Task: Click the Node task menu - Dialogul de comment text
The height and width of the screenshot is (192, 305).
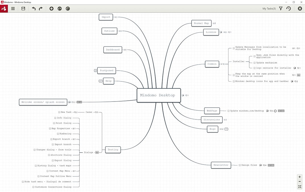Action: (x=48, y=182)
